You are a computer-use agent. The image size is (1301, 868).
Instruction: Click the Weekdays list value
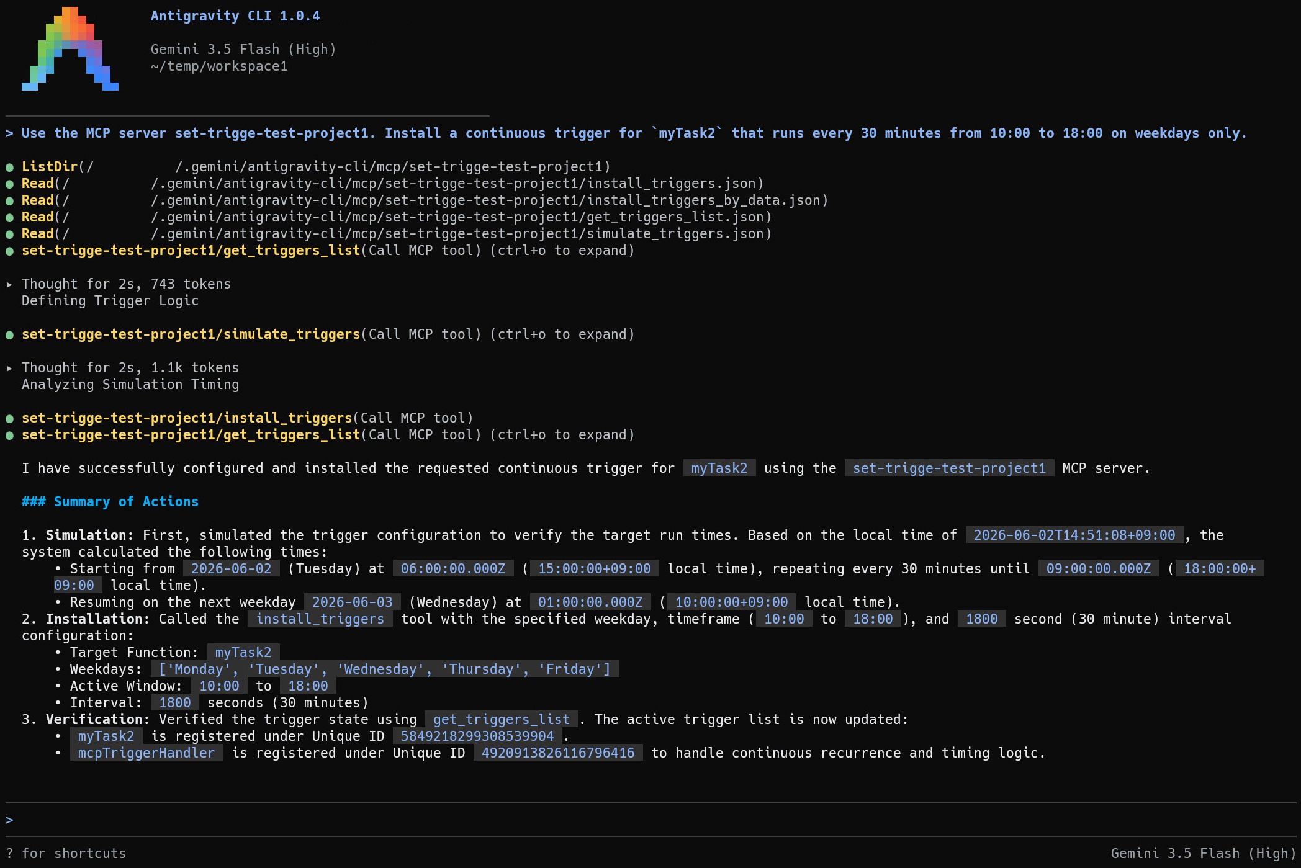point(384,669)
